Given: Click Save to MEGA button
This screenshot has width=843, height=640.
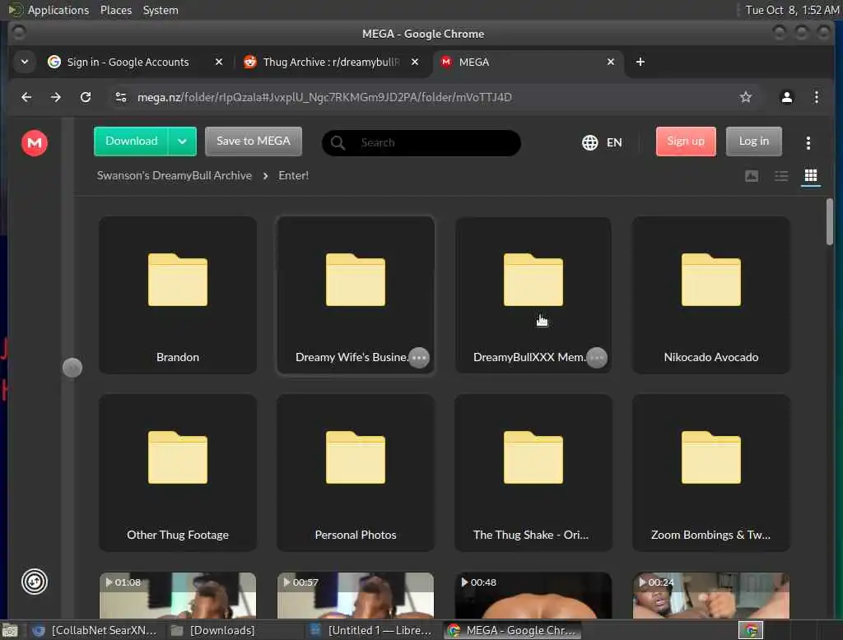Looking at the screenshot, I should (x=254, y=141).
